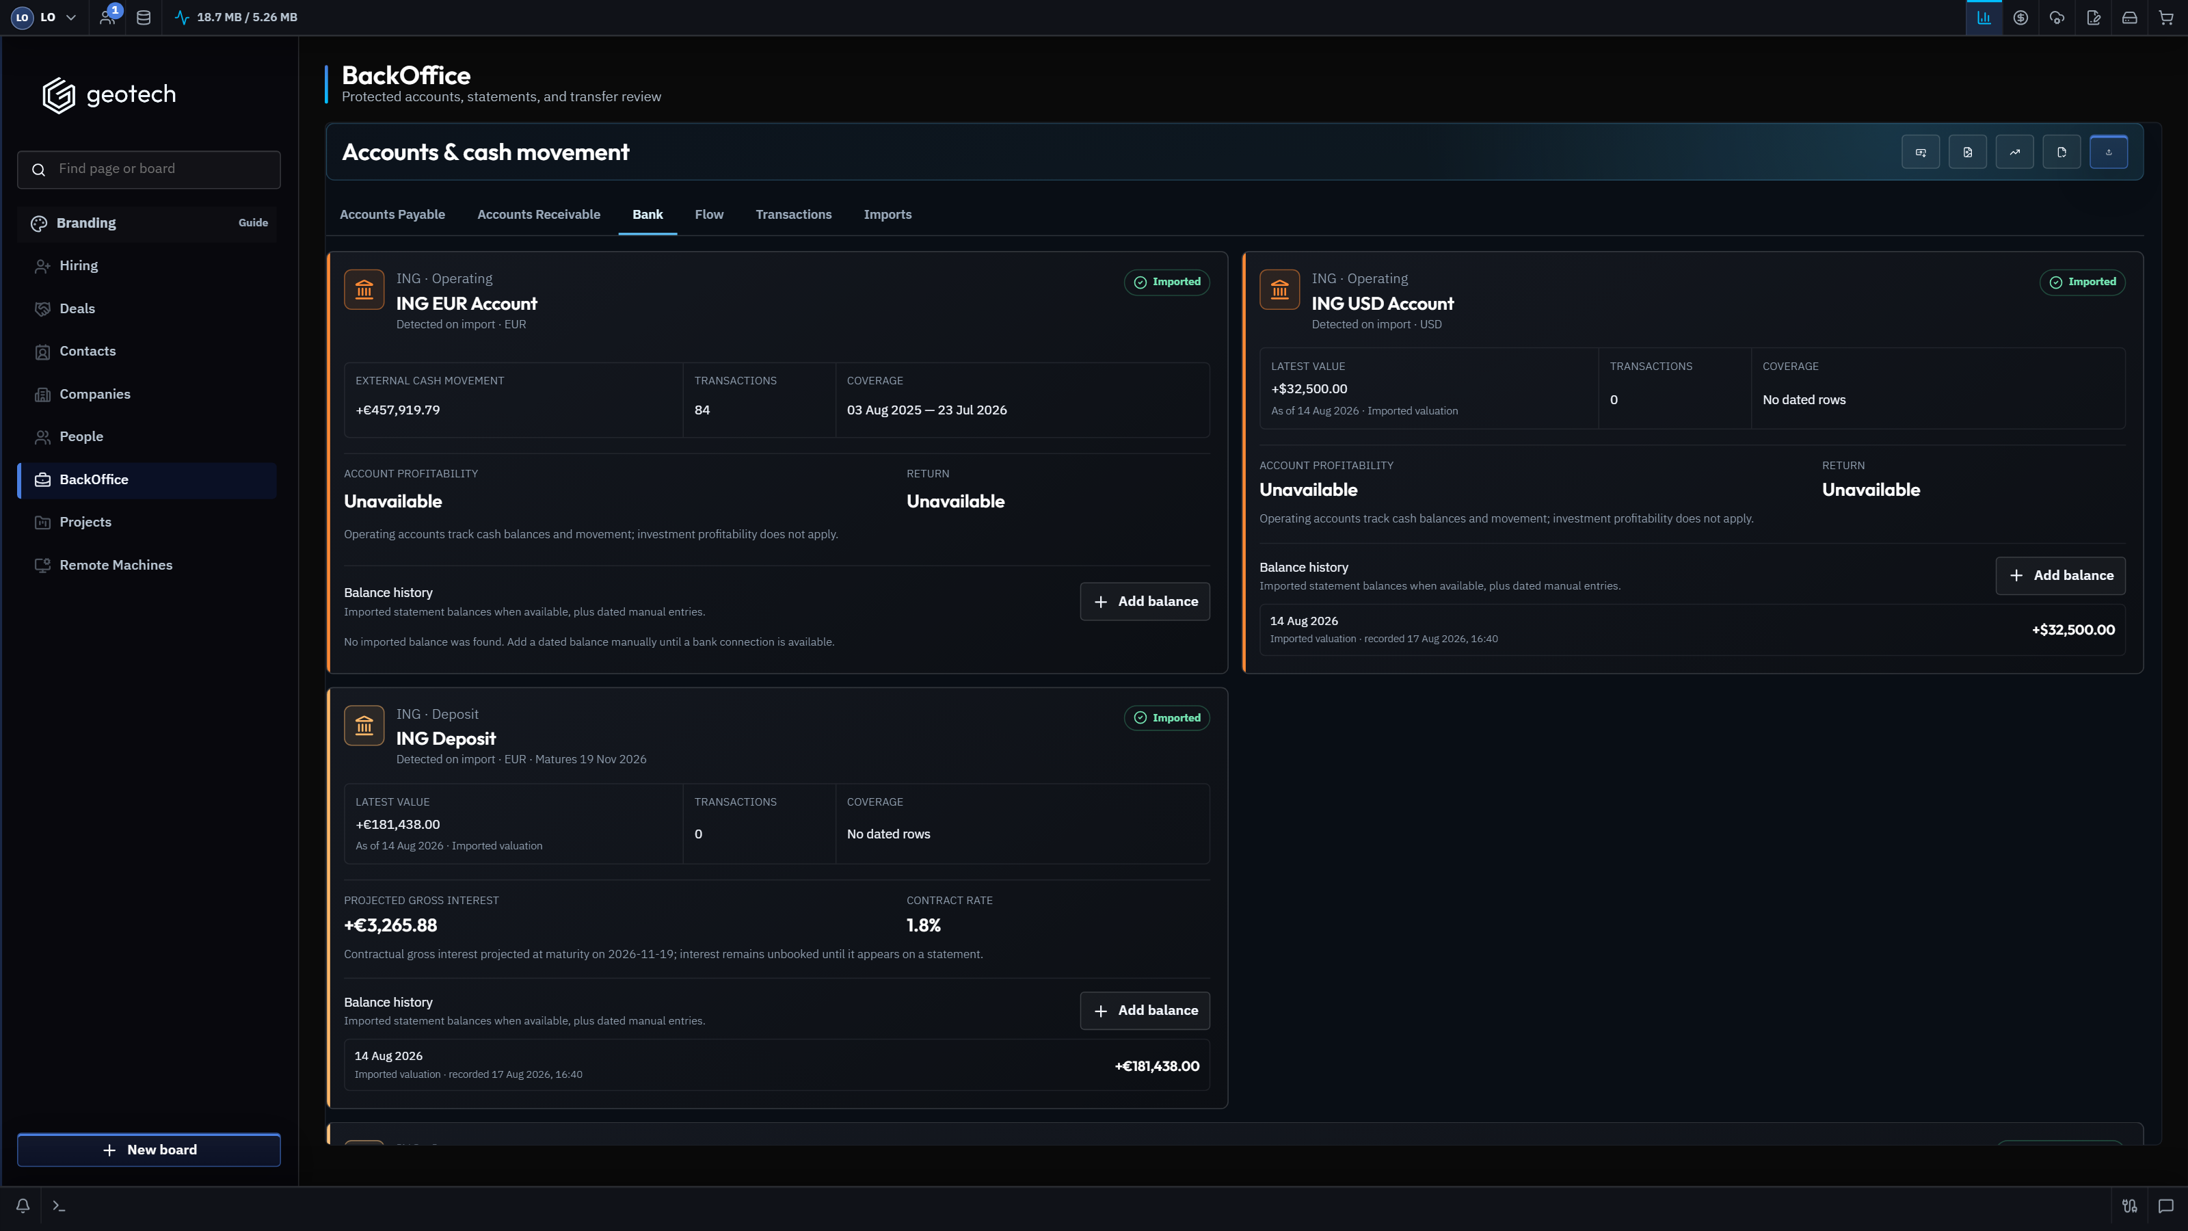Open Deals in the sidebar
2188x1231 pixels.
147,308
